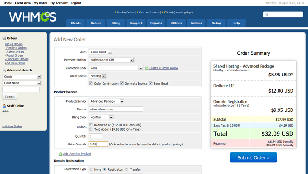Click the magnifier icon in top search box

[x=267, y=15]
